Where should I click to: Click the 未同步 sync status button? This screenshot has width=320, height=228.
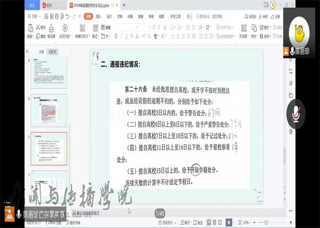250,17
